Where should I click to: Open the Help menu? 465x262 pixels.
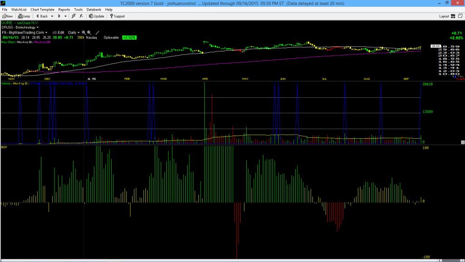click(x=109, y=10)
